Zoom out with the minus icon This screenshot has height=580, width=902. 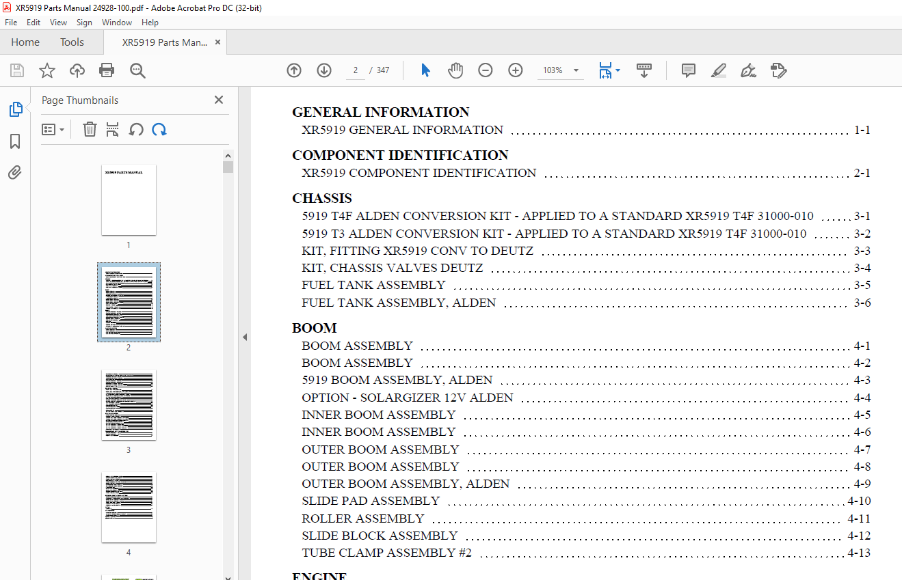486,70
